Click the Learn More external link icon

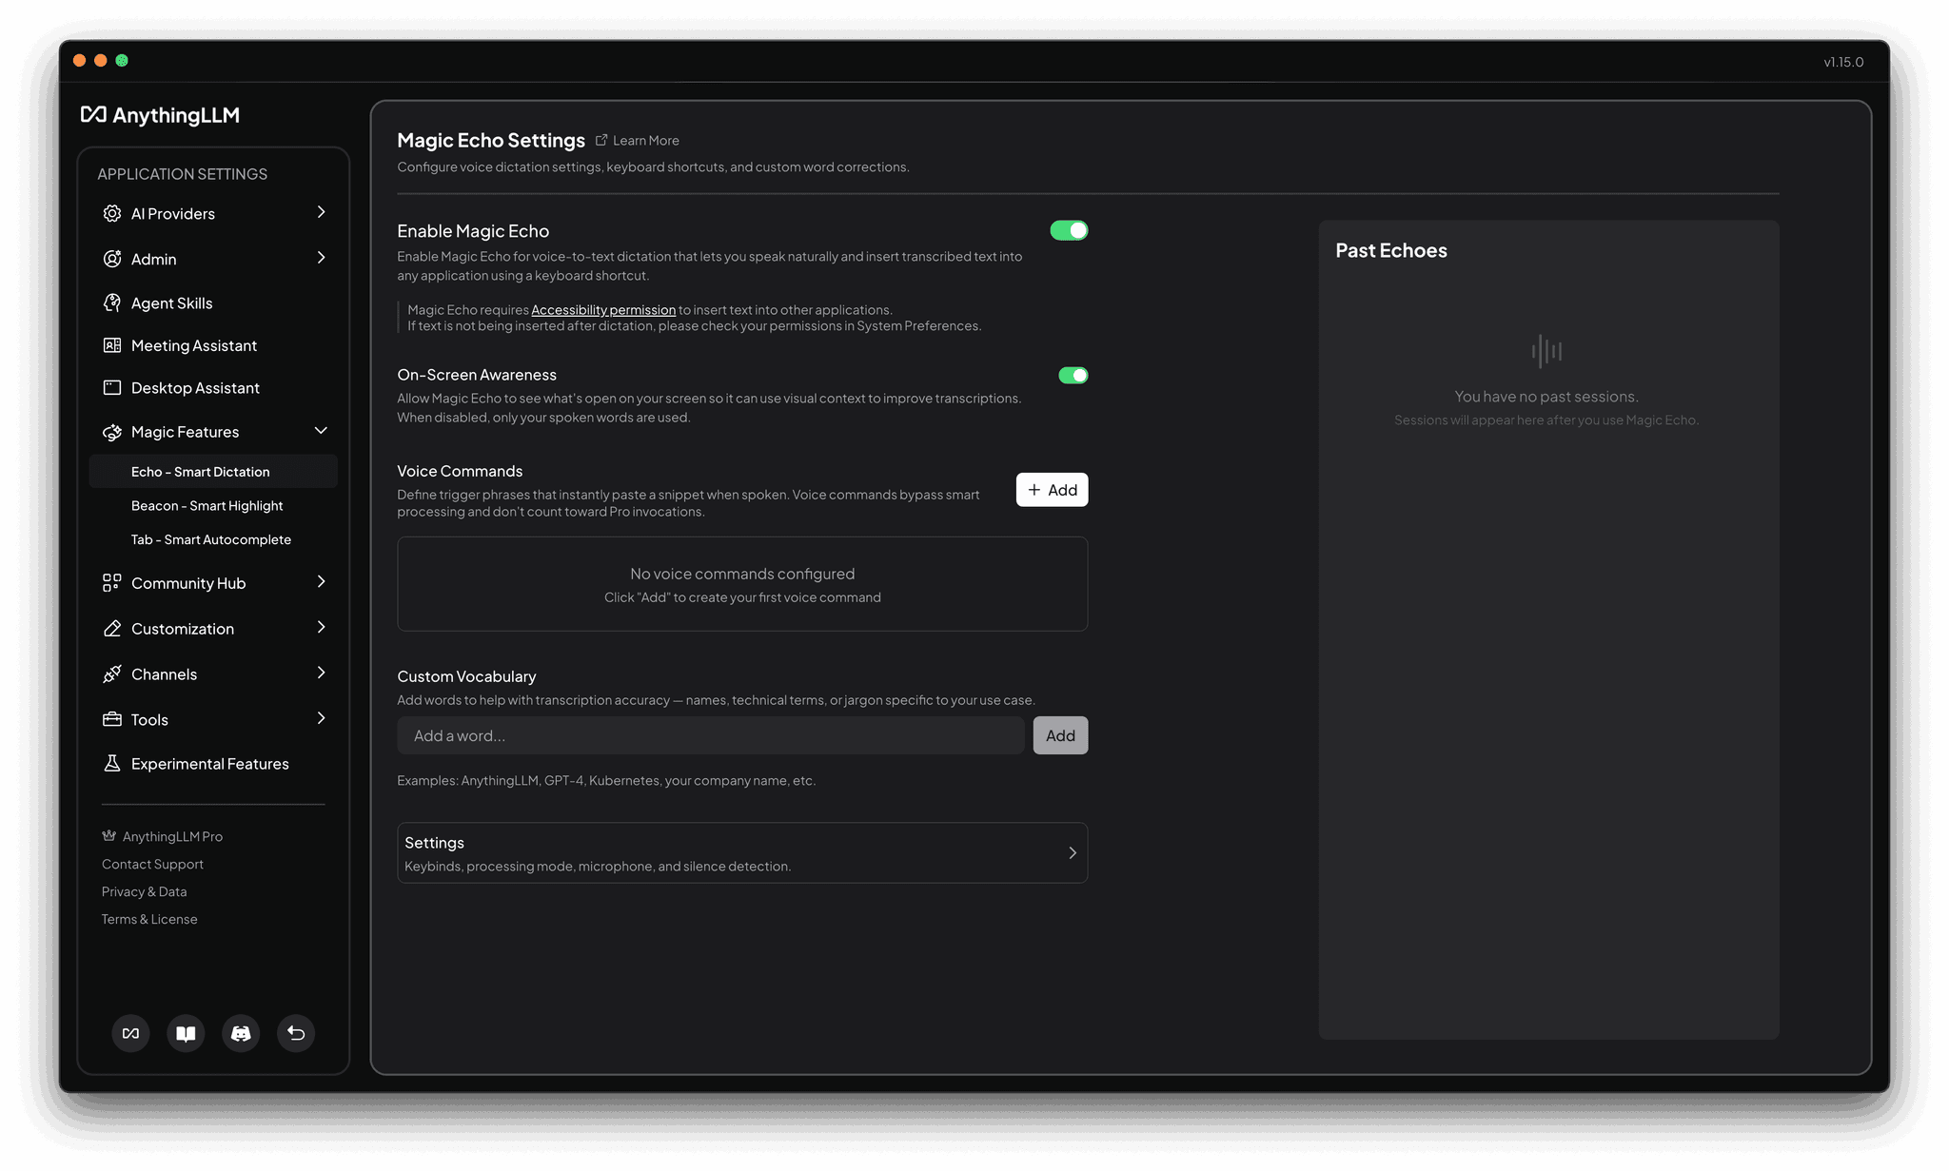point(601,140)
